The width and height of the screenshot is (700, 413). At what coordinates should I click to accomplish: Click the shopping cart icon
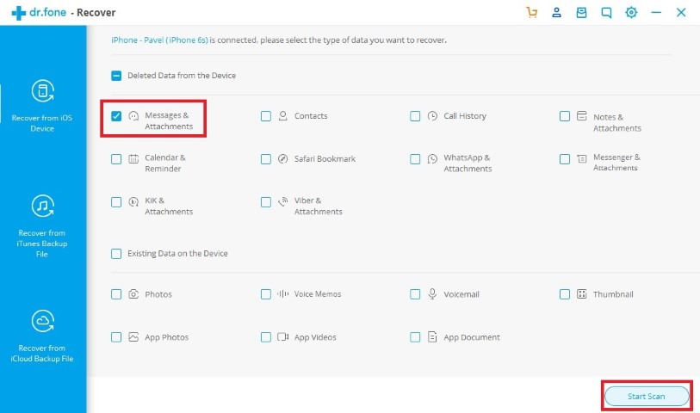531,13
